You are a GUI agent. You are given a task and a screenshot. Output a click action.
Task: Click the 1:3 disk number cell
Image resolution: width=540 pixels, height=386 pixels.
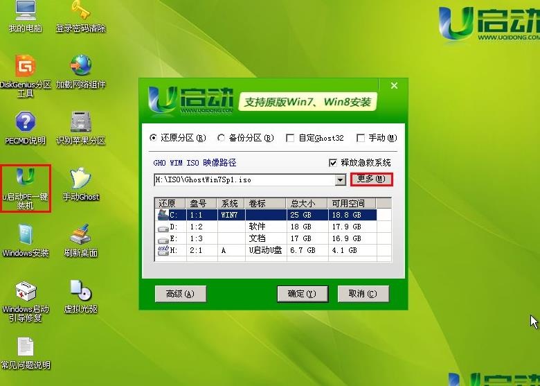pyautogui.click(x=202, y=238)
